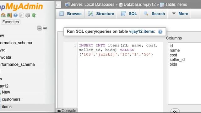Open customers table in tree

[11, 99]
